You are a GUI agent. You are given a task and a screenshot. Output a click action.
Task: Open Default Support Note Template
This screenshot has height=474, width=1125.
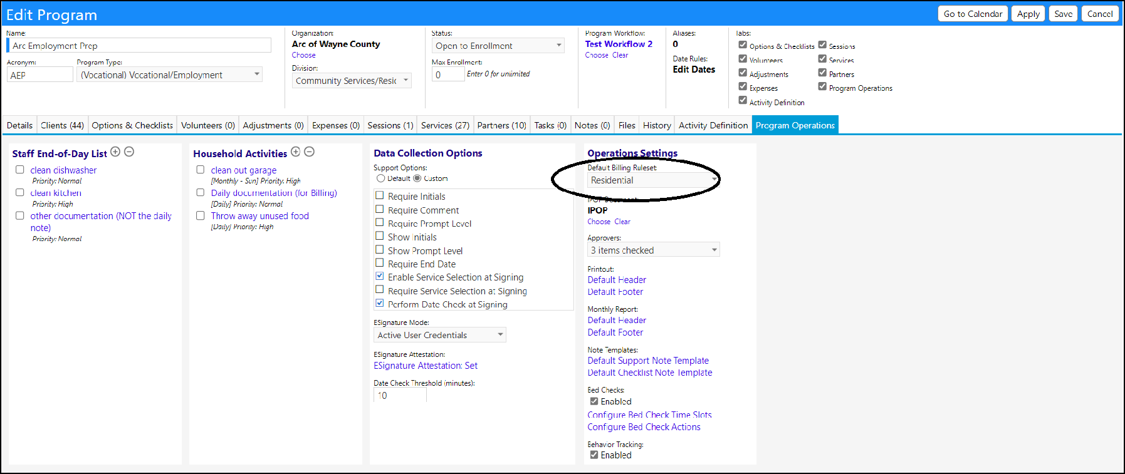[x=648, y=361]
